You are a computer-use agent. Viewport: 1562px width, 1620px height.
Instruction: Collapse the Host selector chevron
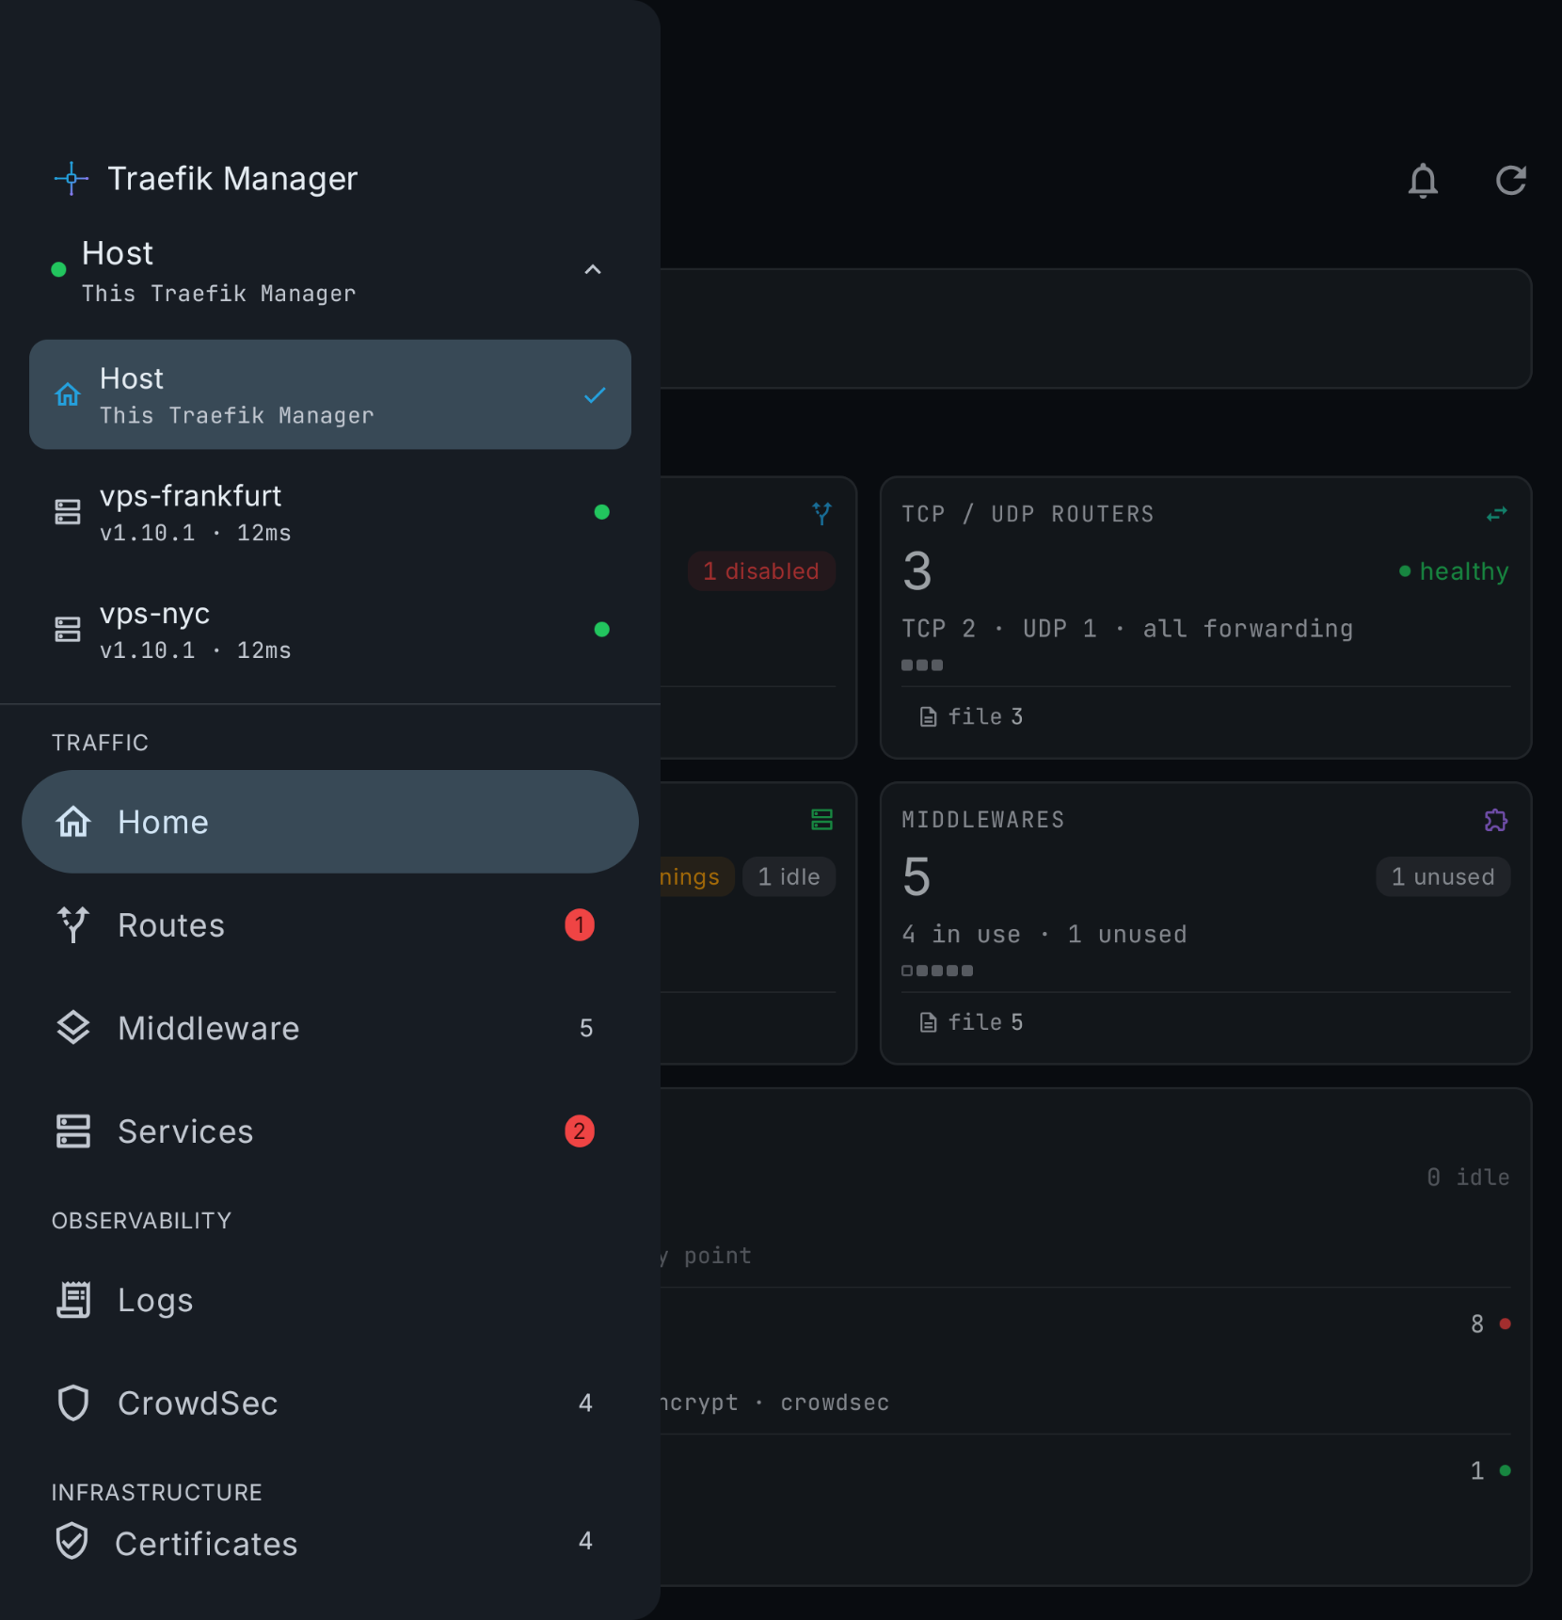tap(593, 270)
